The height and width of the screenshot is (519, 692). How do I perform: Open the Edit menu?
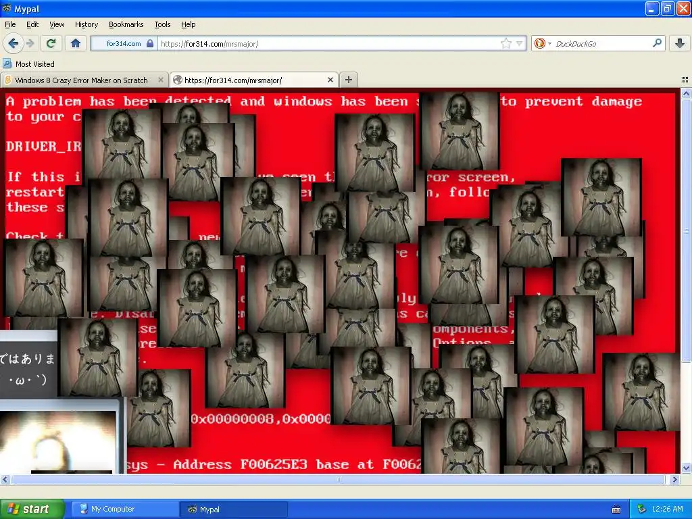click(32, 24)
